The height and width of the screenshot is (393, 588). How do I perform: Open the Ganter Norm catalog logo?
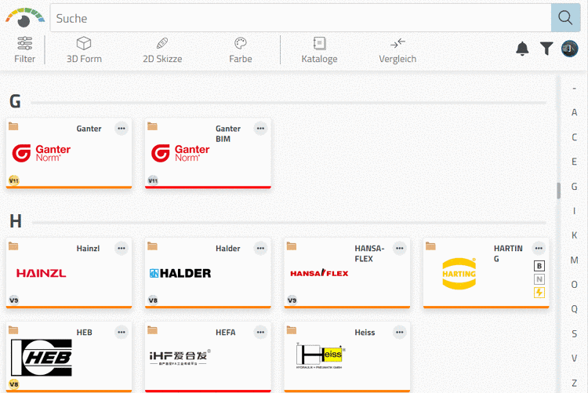click(x=42, y=153)
